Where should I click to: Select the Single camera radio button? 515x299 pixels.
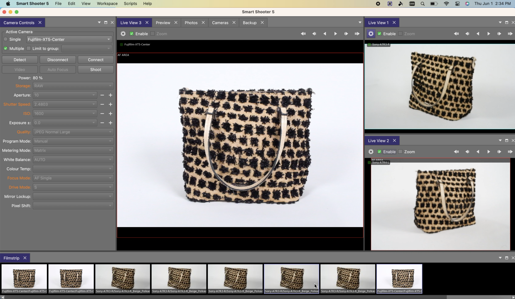[6, 39]
